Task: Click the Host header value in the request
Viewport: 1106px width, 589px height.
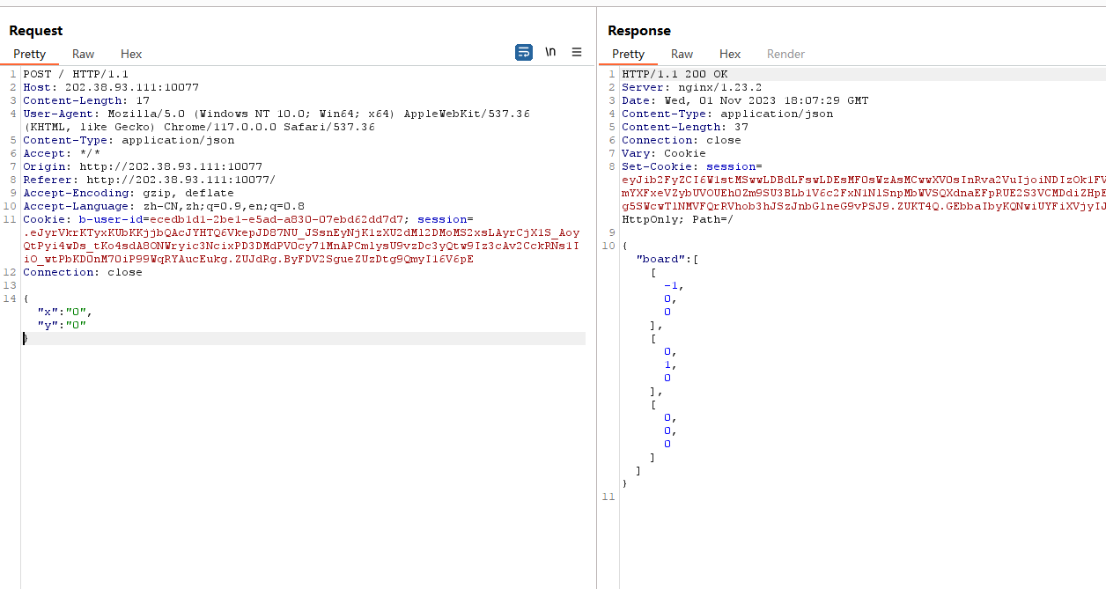Action: [132, 87]
